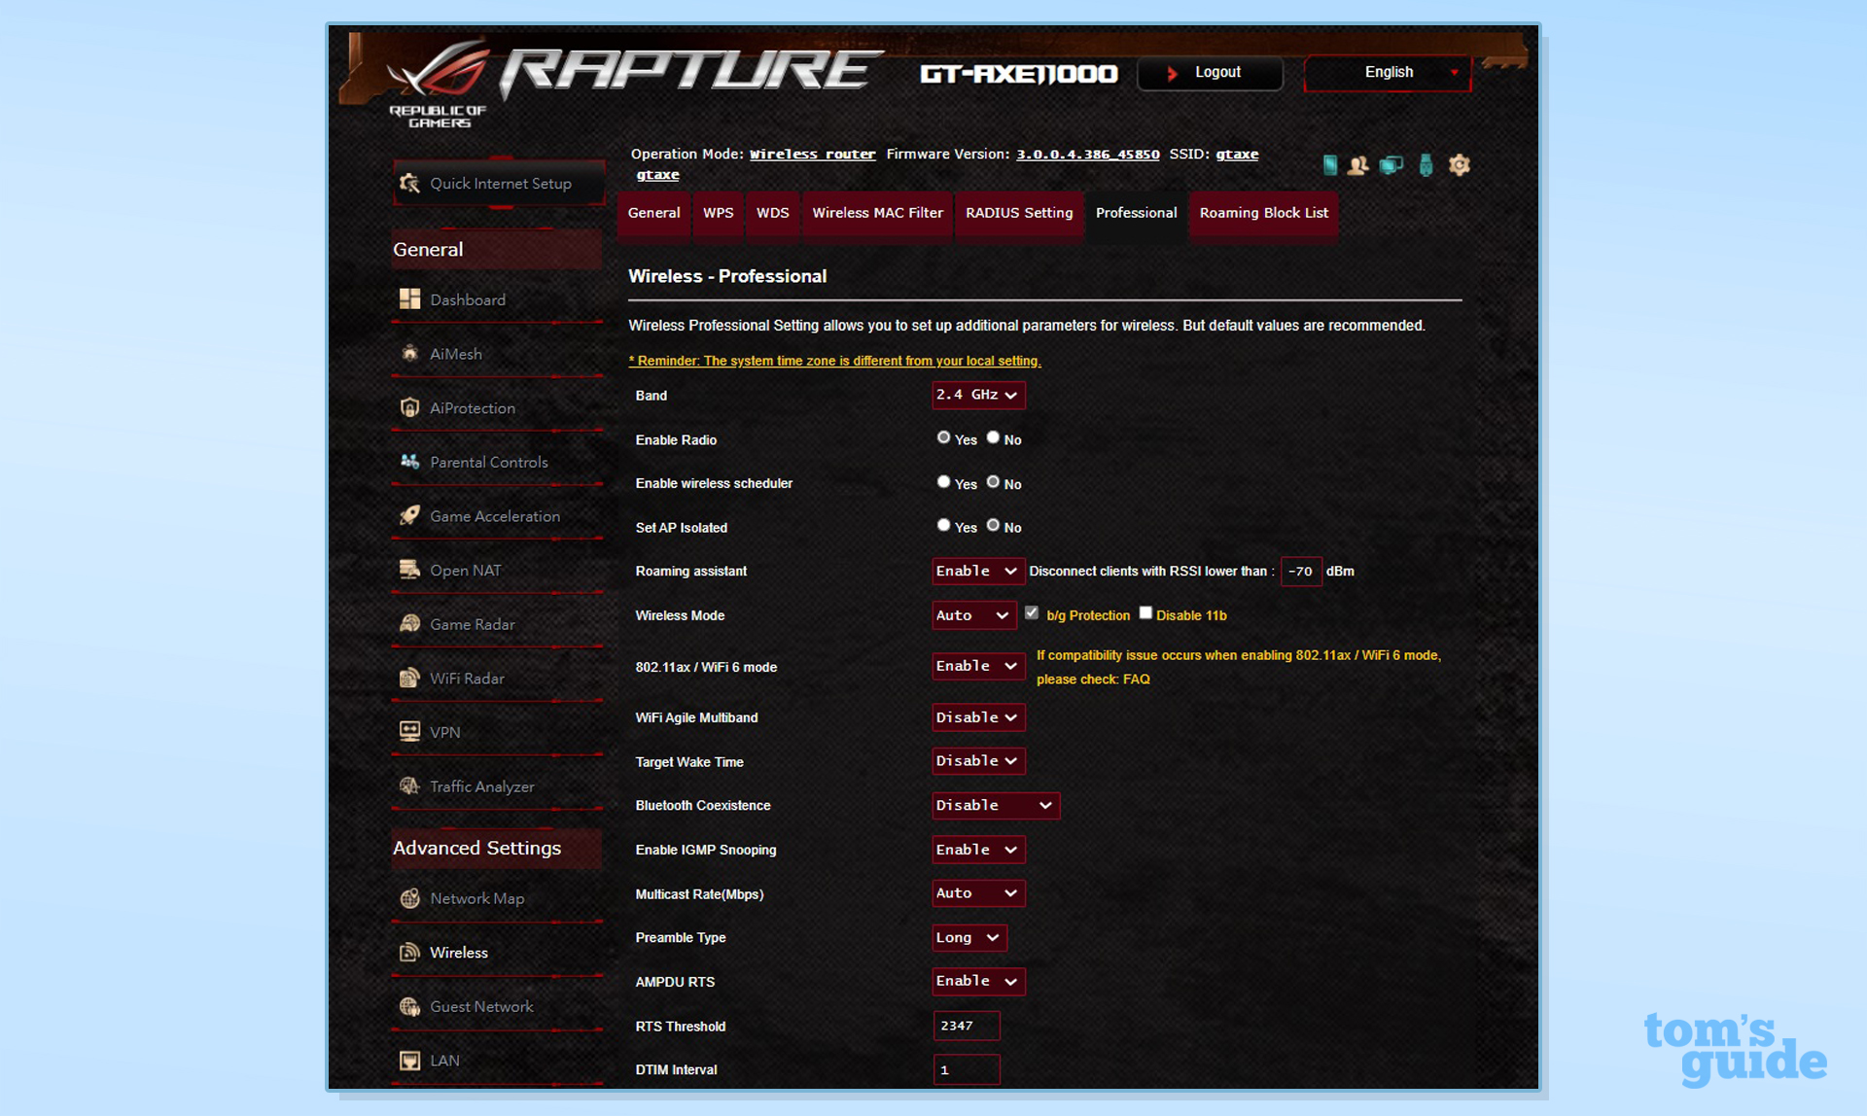The image size is (1867, 1116).
Task: Open the AMPDU RTS dropdown
Action: pos(978,981)
